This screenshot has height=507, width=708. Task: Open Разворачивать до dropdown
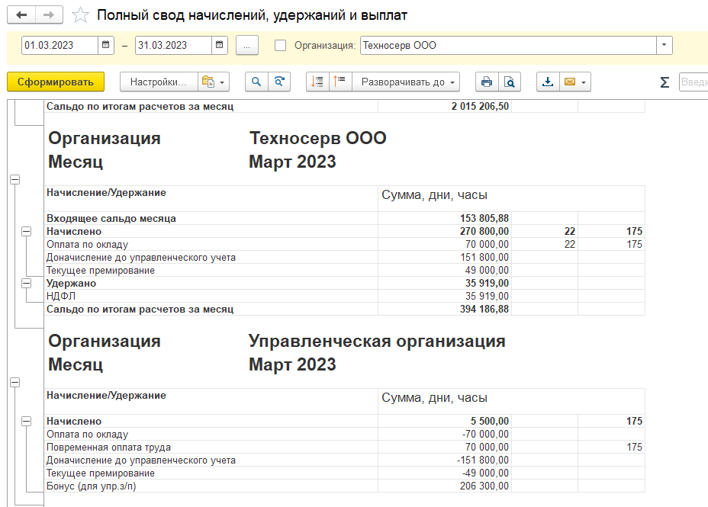[x=406, y=82]
